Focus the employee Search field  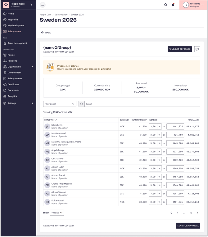pyautogui.click(x=142, y=104)
